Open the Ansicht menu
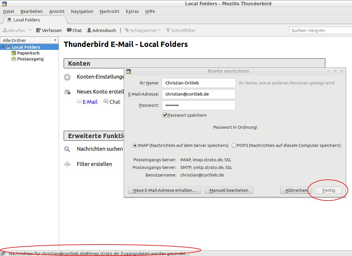 pyautogui.click(x=57, y=11)
